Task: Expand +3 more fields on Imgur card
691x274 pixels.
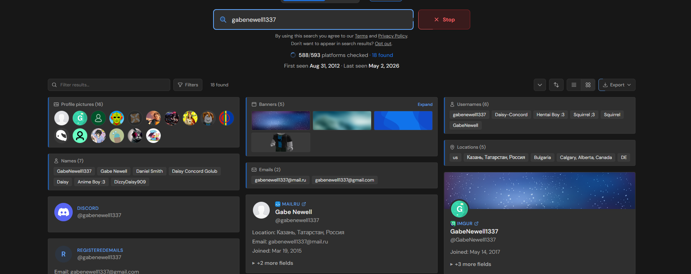Action: tap(471, 264)
